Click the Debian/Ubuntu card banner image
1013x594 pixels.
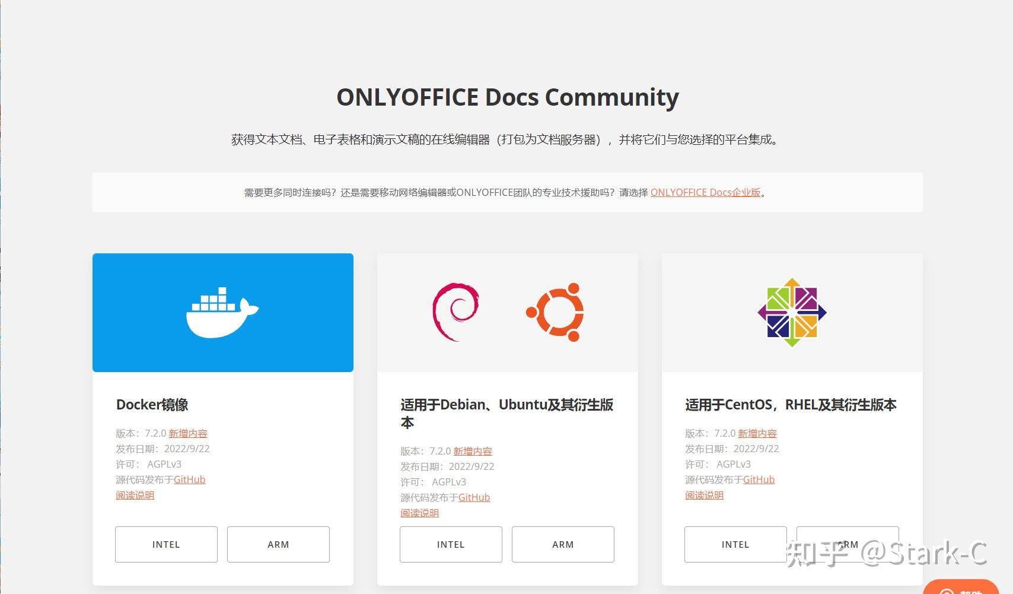pyautogui.click(x=507, y=312)
